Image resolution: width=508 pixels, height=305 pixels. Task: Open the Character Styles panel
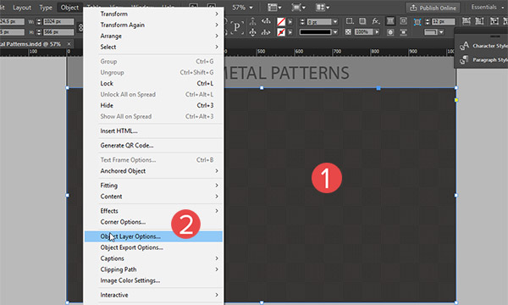pyautogui.click(x=483, y=46)
